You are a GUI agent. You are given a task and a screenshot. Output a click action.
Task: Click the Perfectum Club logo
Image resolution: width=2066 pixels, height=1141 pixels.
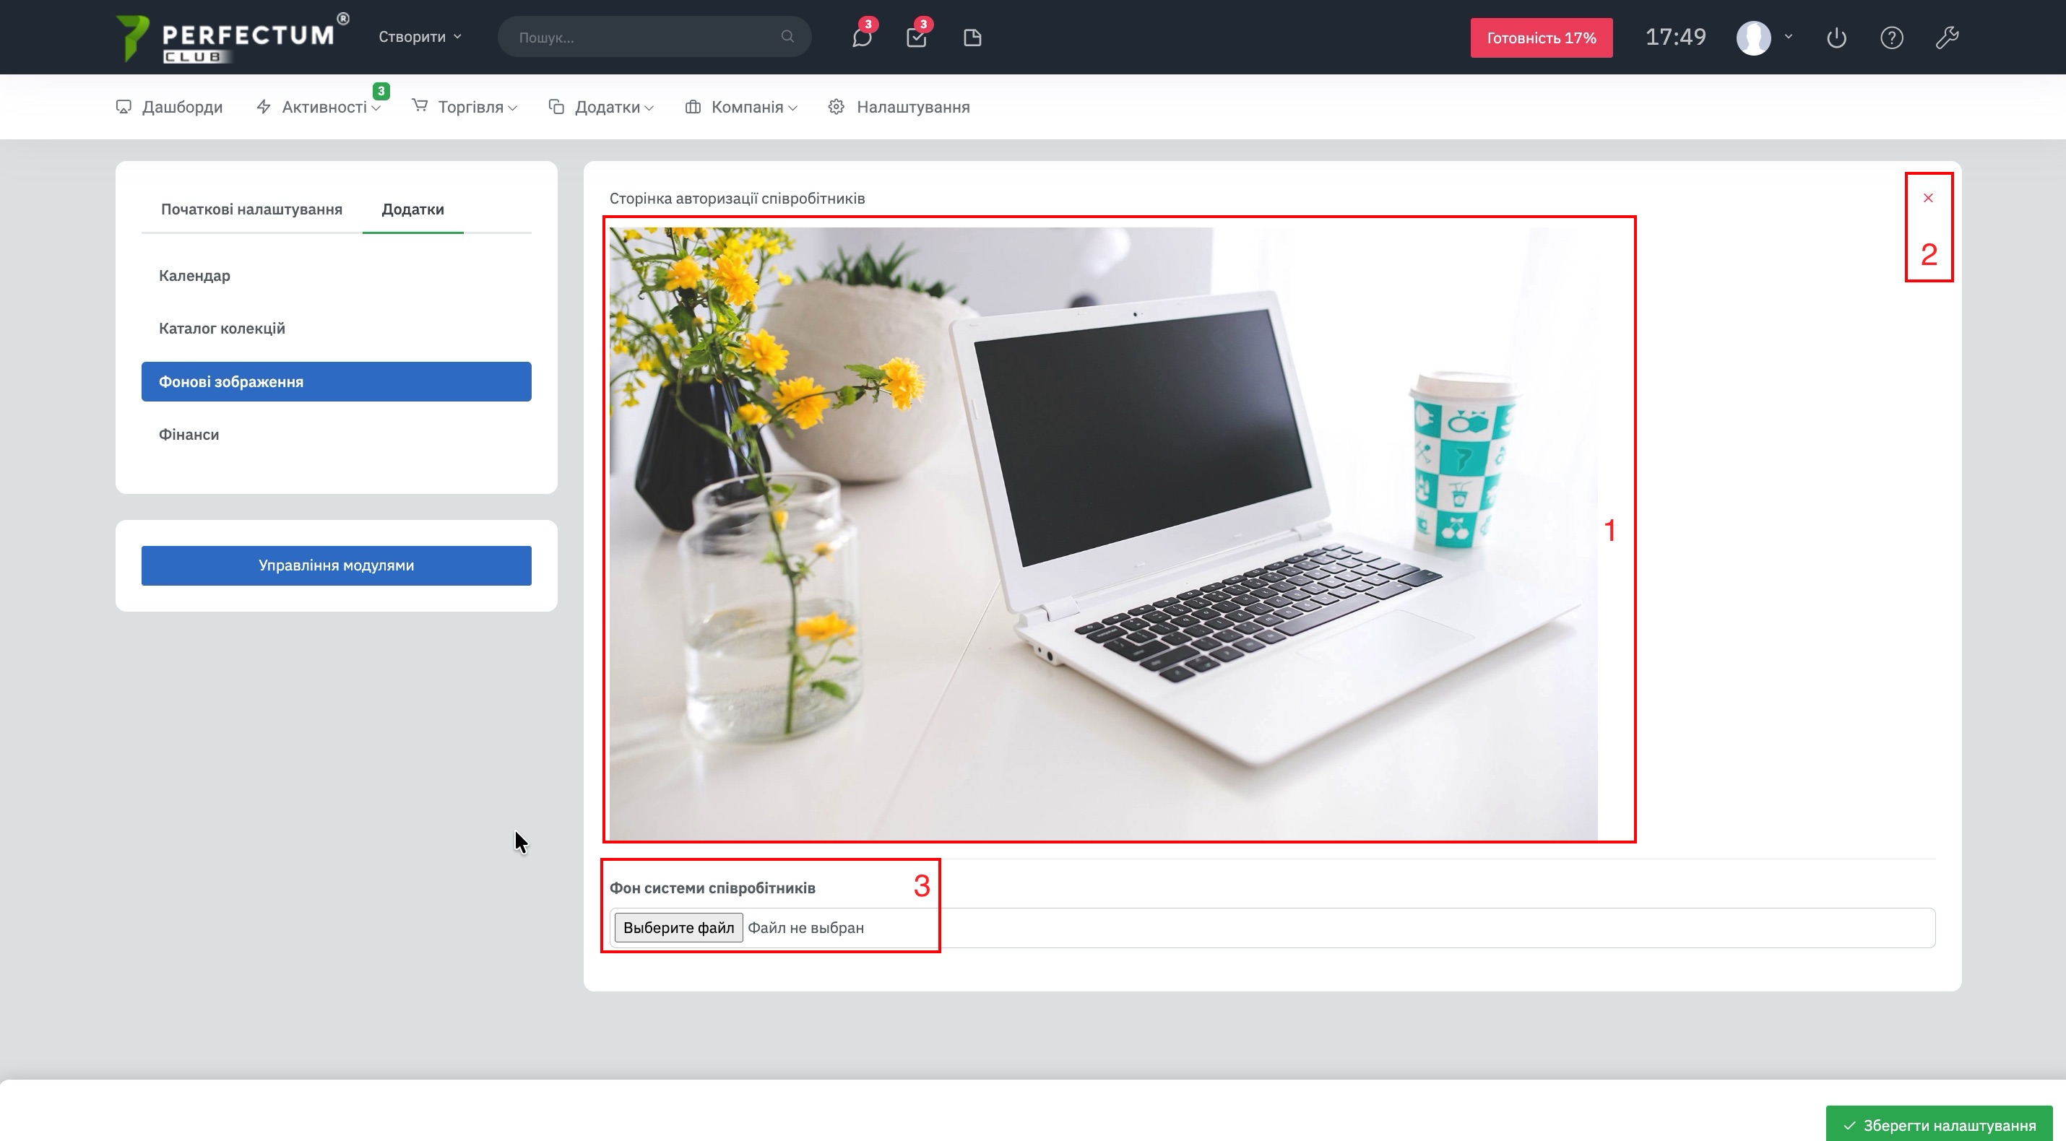point(231,38)
